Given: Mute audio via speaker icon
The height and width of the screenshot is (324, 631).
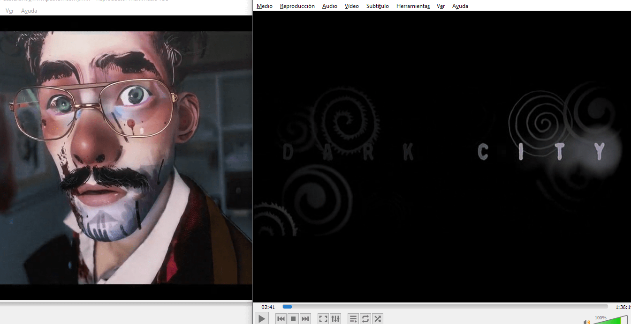Looking at the screenshot, I should point(586,322).
